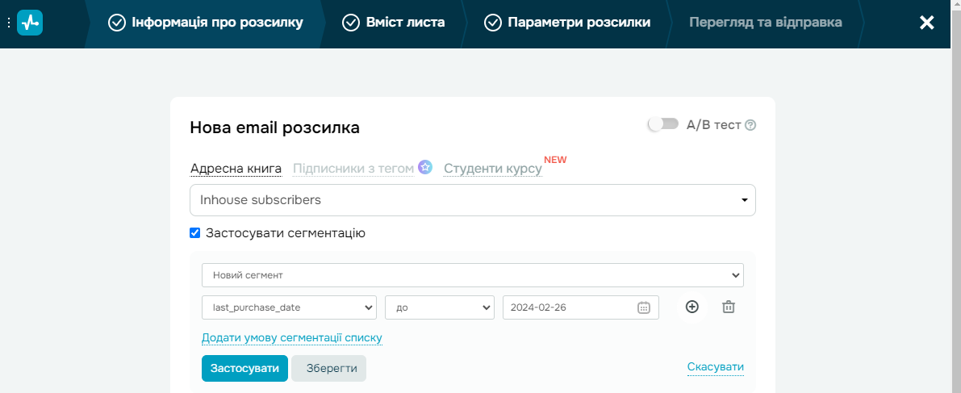Click the Скасувати link

pyautogui.click(x=715, y=367)
